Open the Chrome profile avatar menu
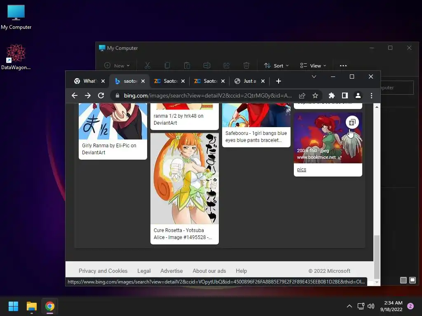 [x=358, y=95]
